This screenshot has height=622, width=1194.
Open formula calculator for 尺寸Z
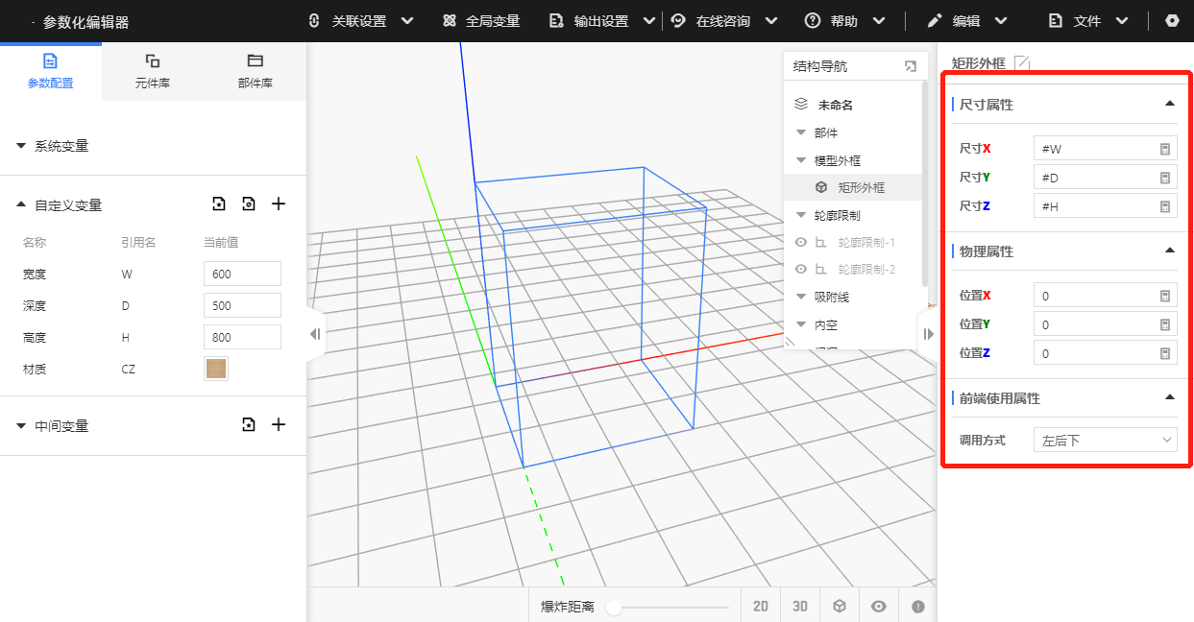pyautogui.click(x=1164, y=206)
